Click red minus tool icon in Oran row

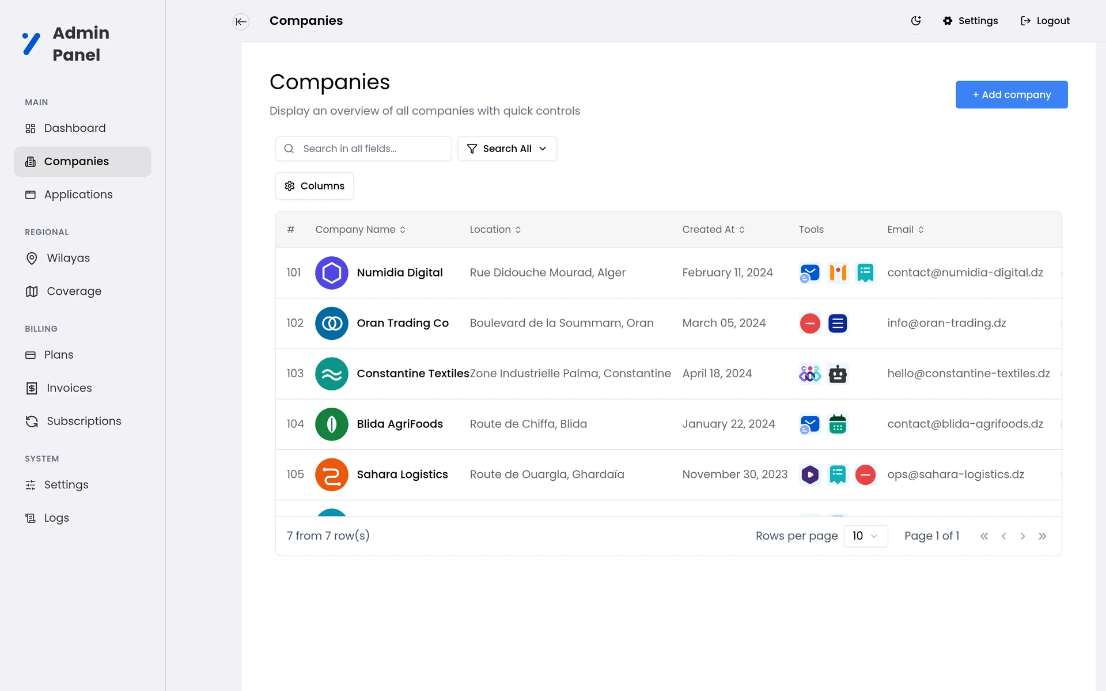(x=810, y=323)
